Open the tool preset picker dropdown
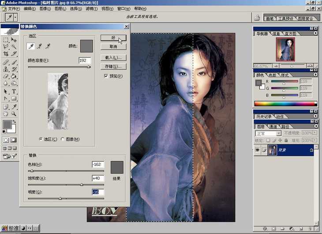The image size is (322, 234). (15, 17)
